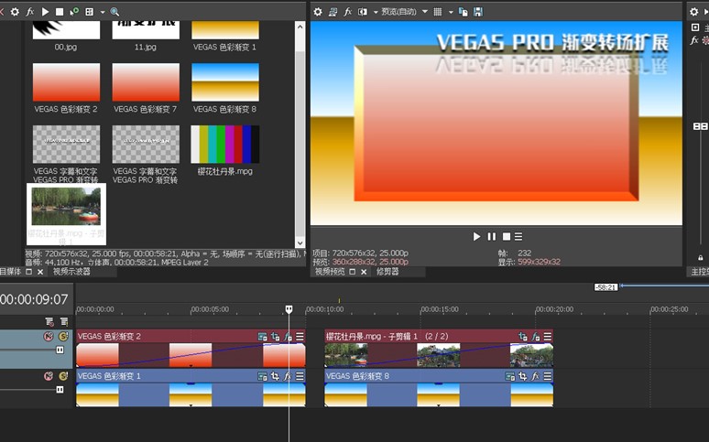Image resolution: width=709 pixels, height=442 pixels.
Task: Open event FX for VEGAS 色彩渐变 8 event
Action: click(535, 376)
